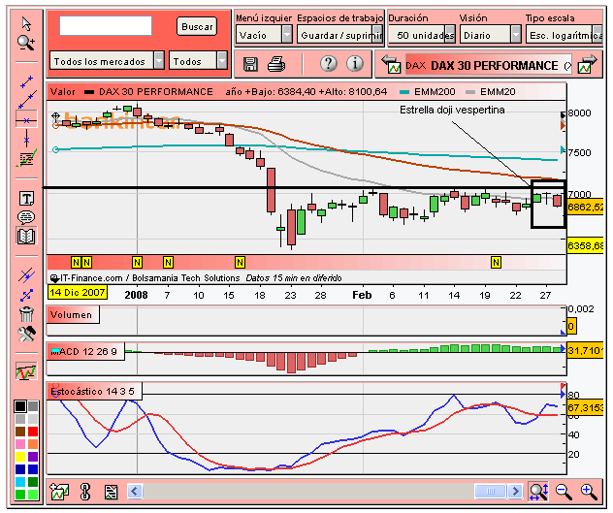Click in the search text field
This screenshot has width=613, height=513.
tap(106, 26)
